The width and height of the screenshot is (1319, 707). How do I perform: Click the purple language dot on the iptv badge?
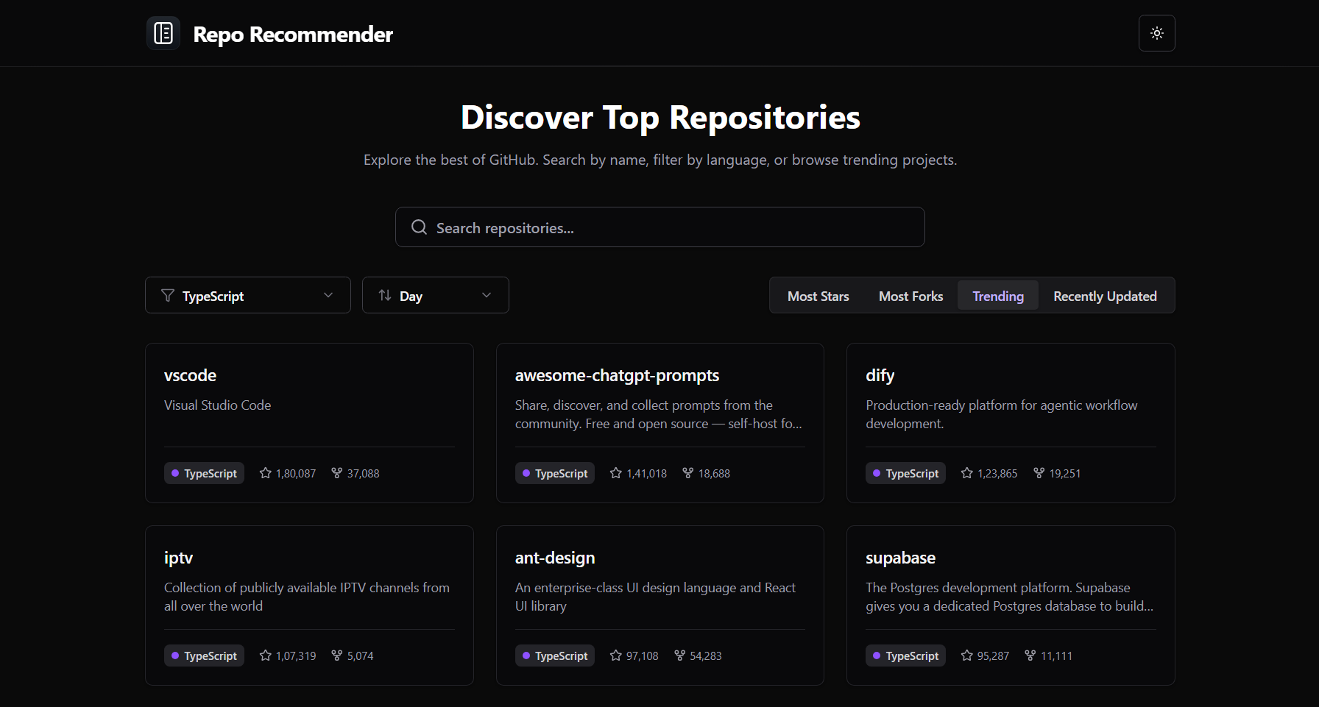coord(174,656)
